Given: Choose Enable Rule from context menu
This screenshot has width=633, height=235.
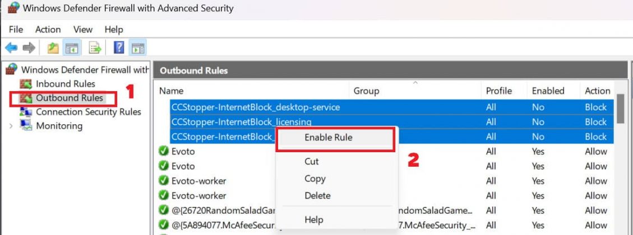Looking at the screenshot, I should click(328, 137).
